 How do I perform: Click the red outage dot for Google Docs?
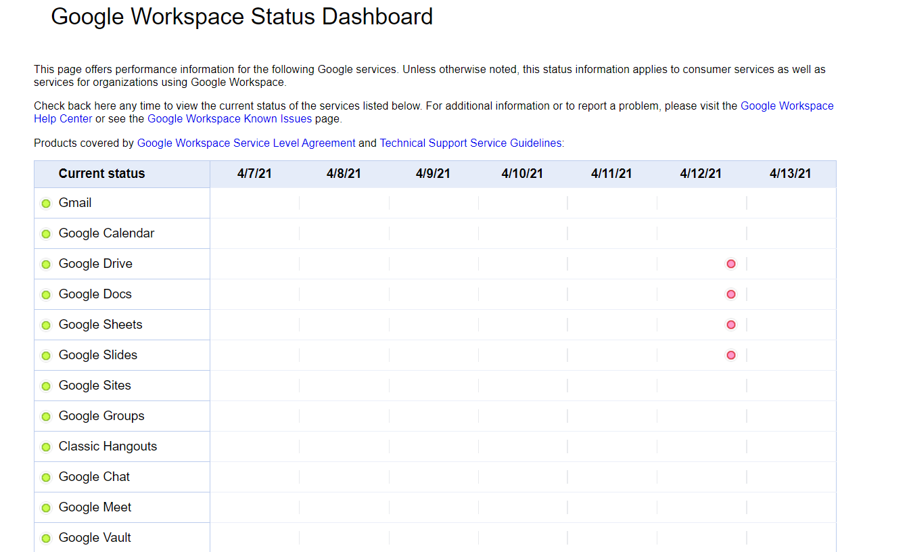click(x=730, y=294)
